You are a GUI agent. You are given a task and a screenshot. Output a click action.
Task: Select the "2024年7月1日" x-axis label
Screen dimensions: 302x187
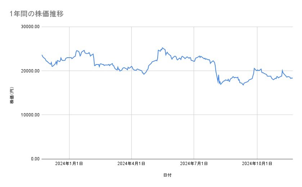pyautogui.click(x=194, y=164)
